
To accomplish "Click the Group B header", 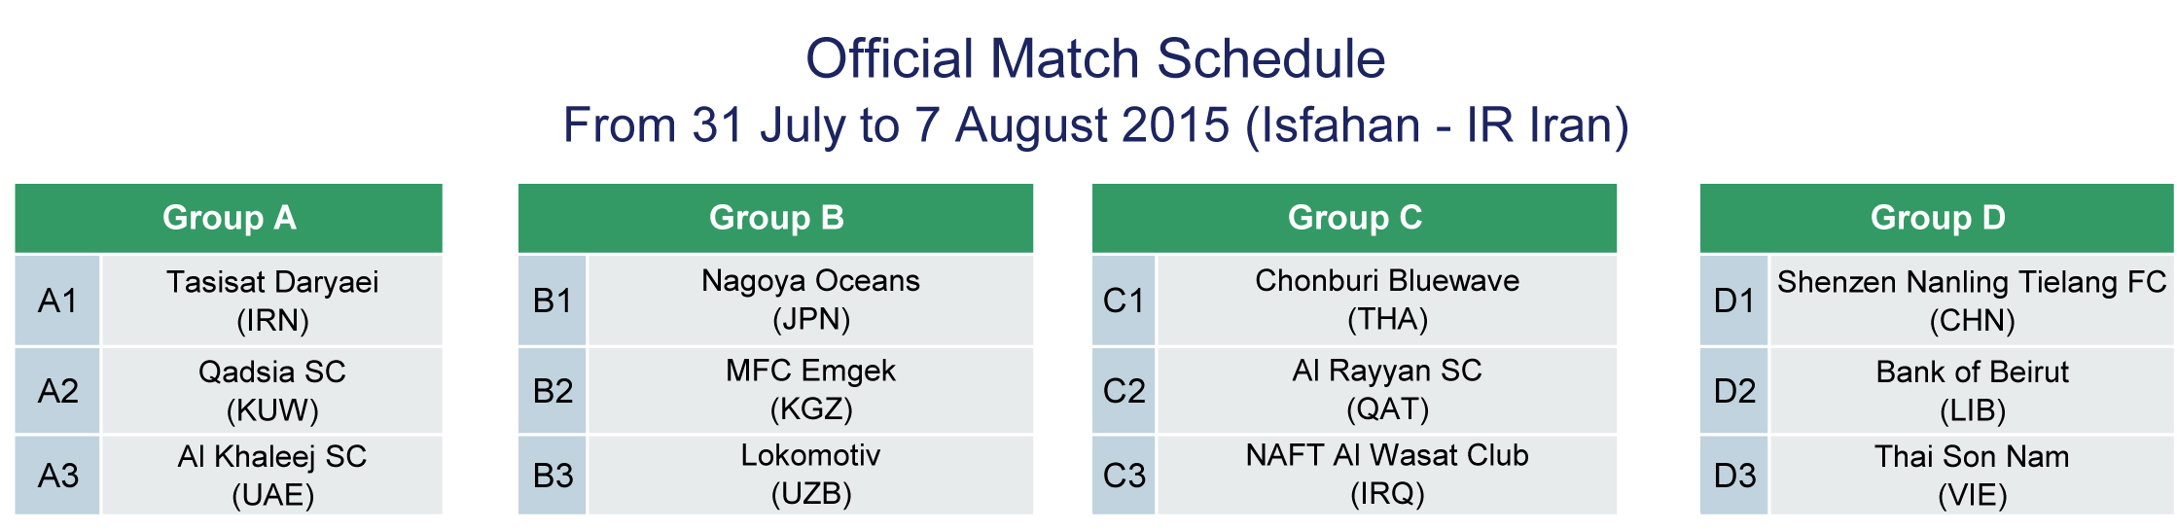I will 775,218.
